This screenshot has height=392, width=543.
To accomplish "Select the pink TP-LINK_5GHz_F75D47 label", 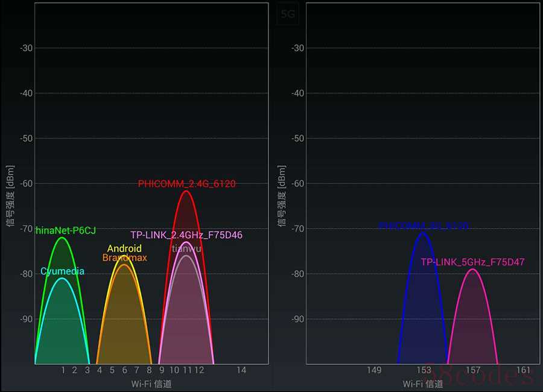I will [472, 262].
